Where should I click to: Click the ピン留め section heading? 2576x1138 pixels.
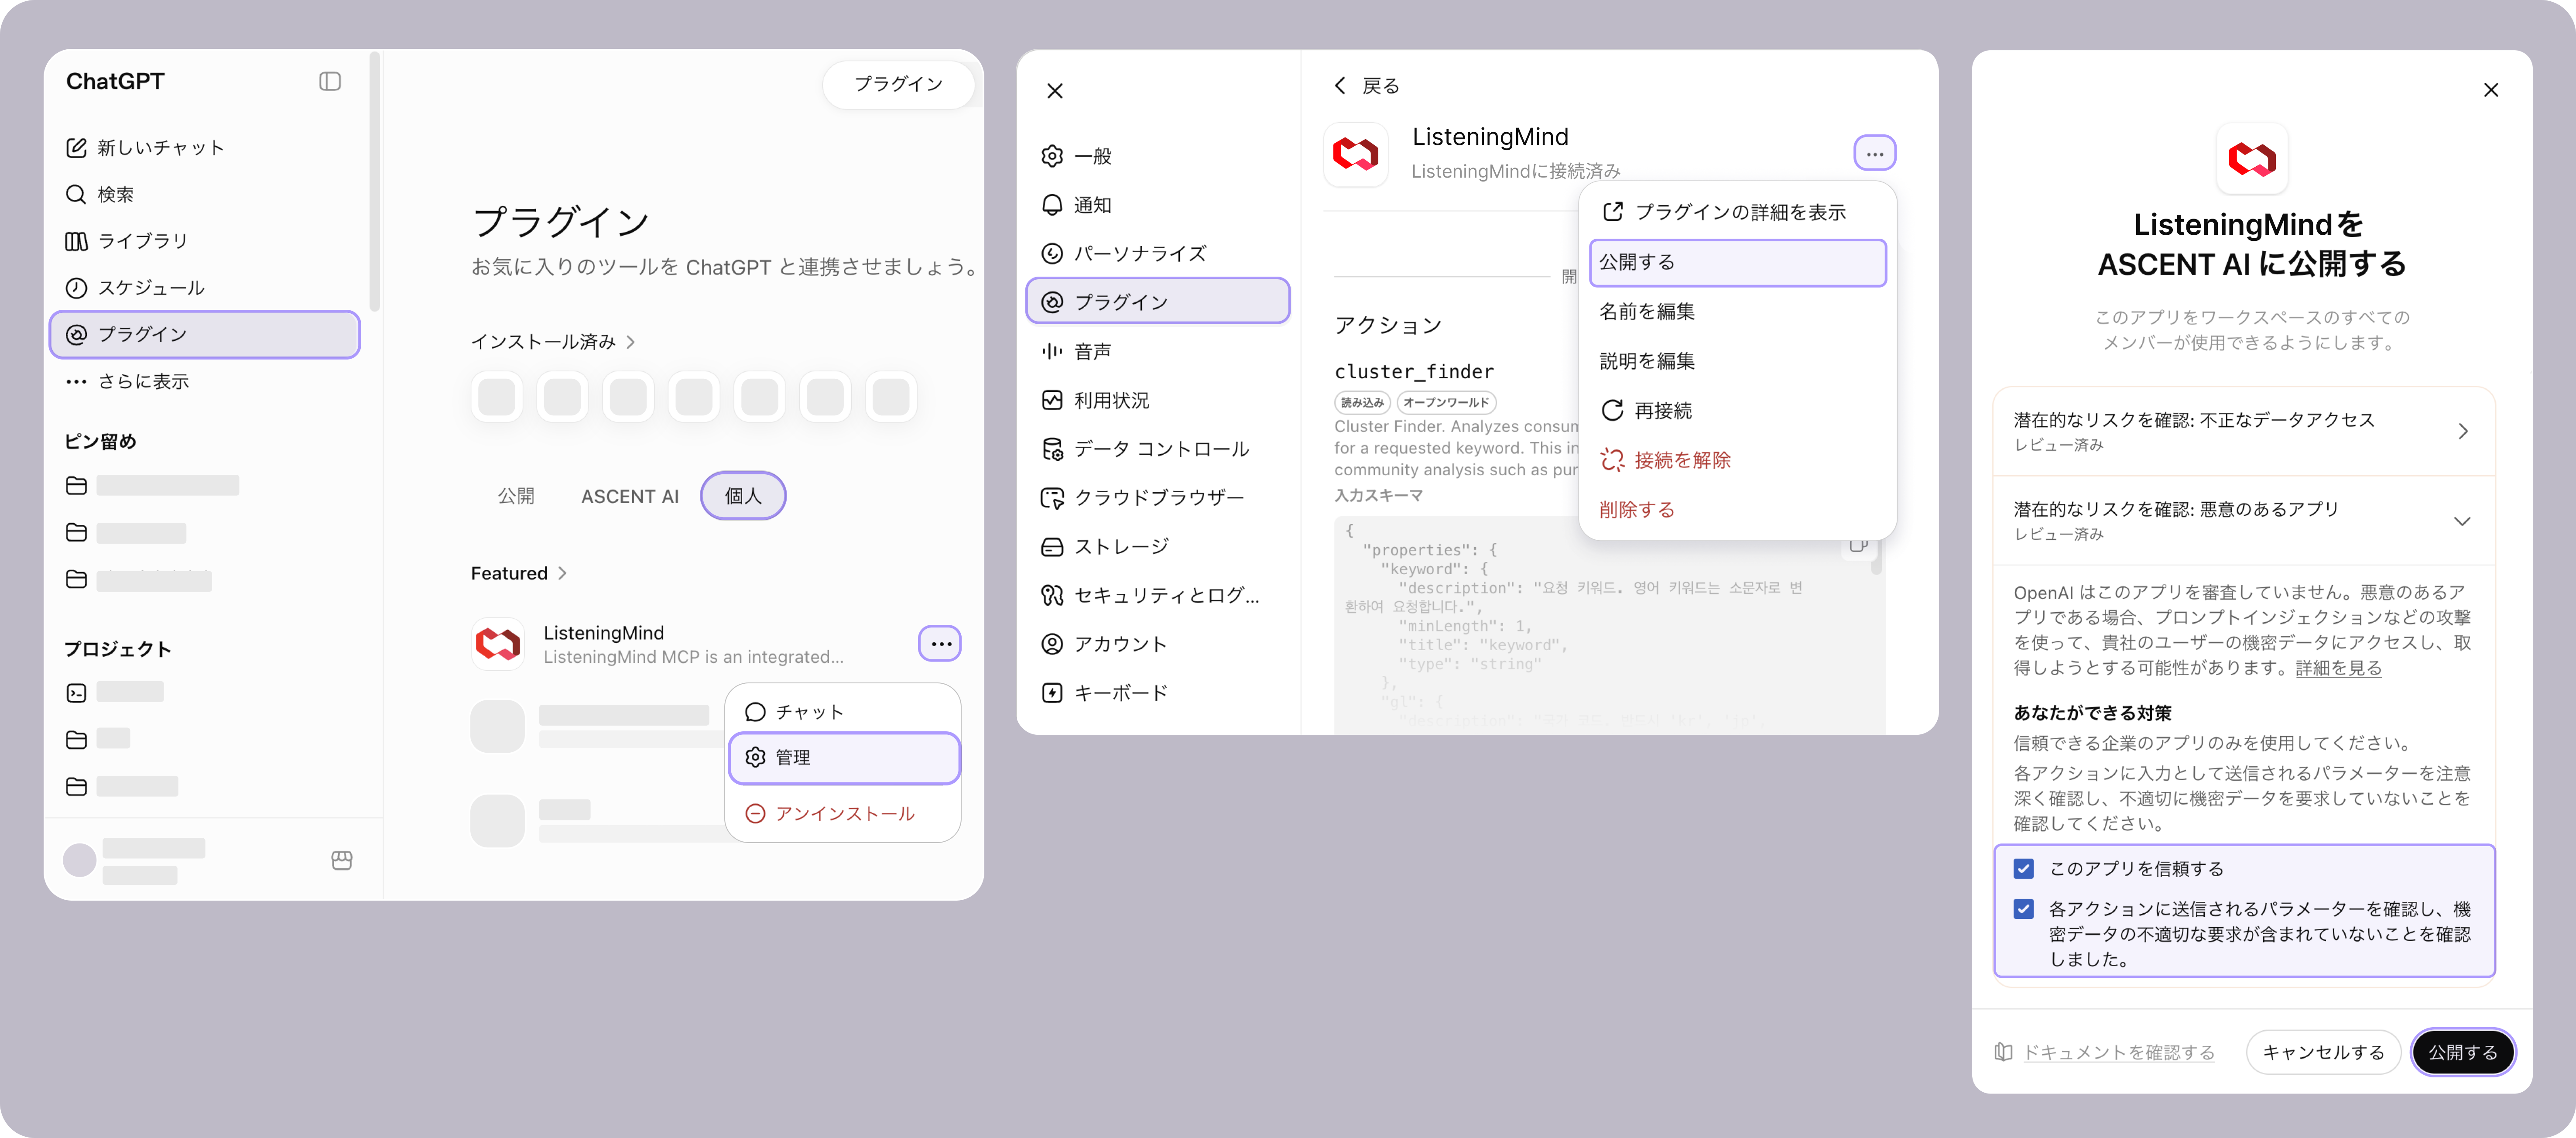click(100, 442)
